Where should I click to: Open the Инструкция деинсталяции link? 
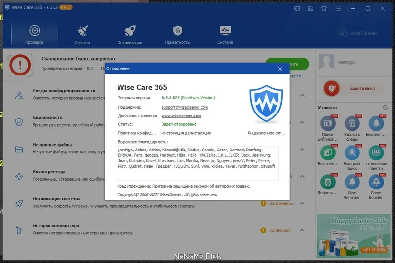[186, 133]
